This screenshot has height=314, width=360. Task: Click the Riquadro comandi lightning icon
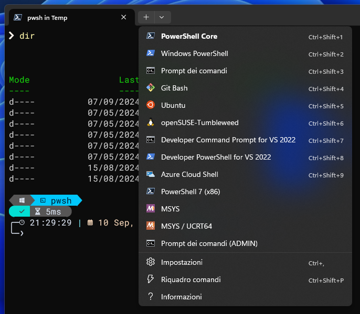pyautogui.click(x=151, y=279)
